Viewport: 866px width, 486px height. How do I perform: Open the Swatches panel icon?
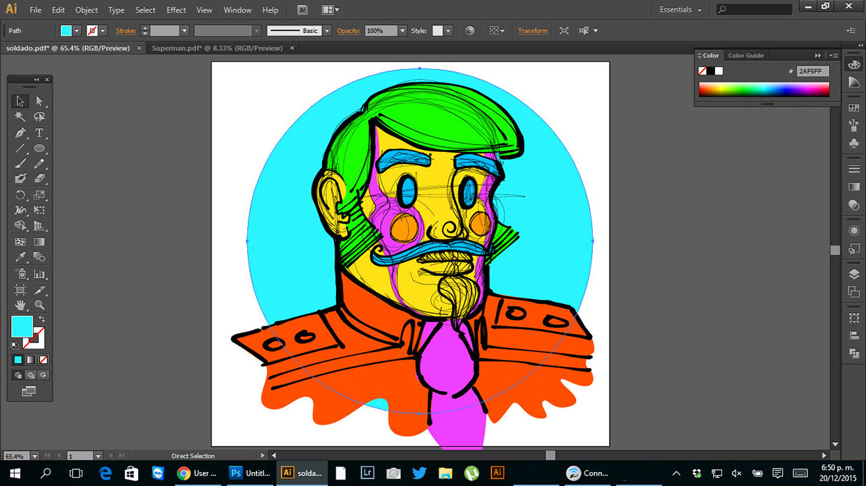(x=853, y=108)
